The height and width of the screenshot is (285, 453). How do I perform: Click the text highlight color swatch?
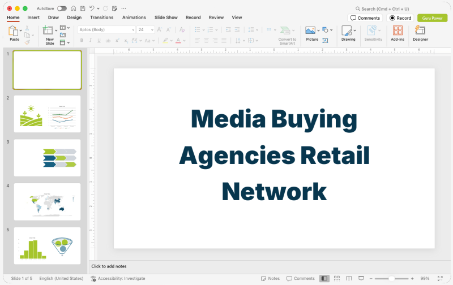click(165, 41)
